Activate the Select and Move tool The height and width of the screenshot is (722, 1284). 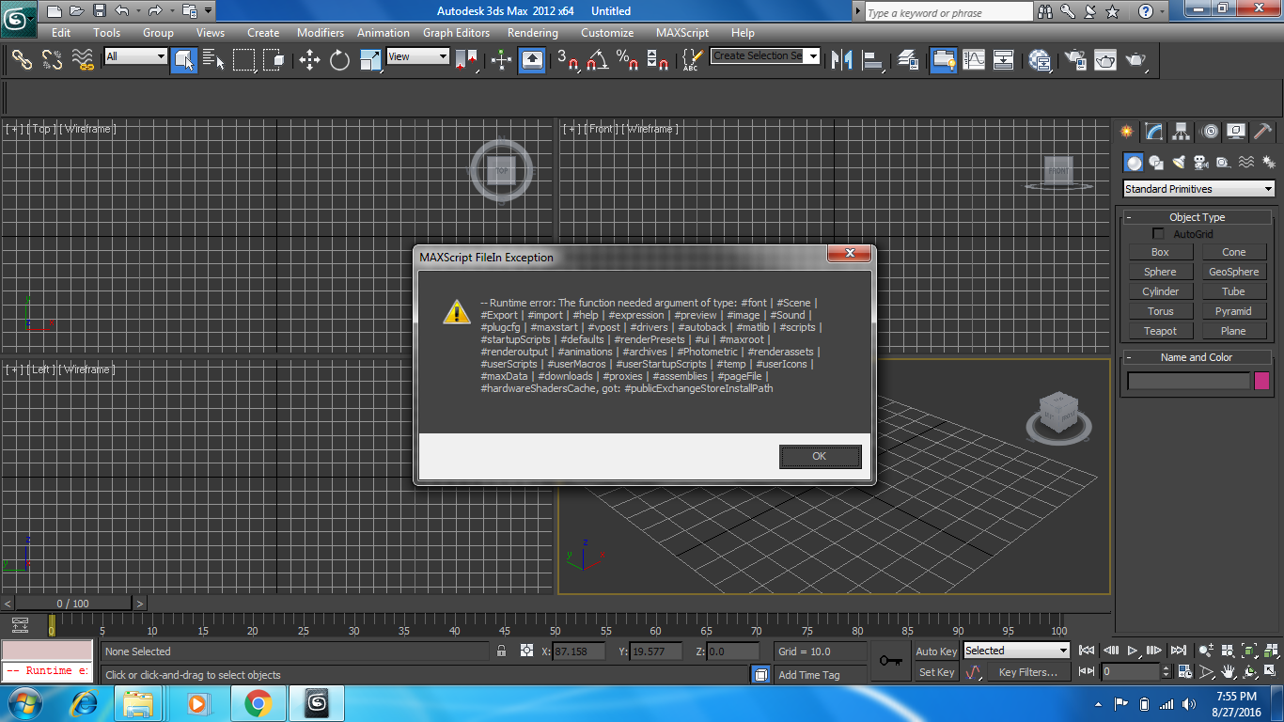pos(309,60)
